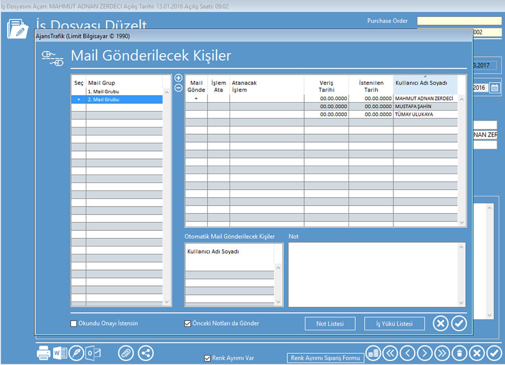
Task: Sort by Kullanıcı Adı Soyadı column header
Action: tap(425, 83)
